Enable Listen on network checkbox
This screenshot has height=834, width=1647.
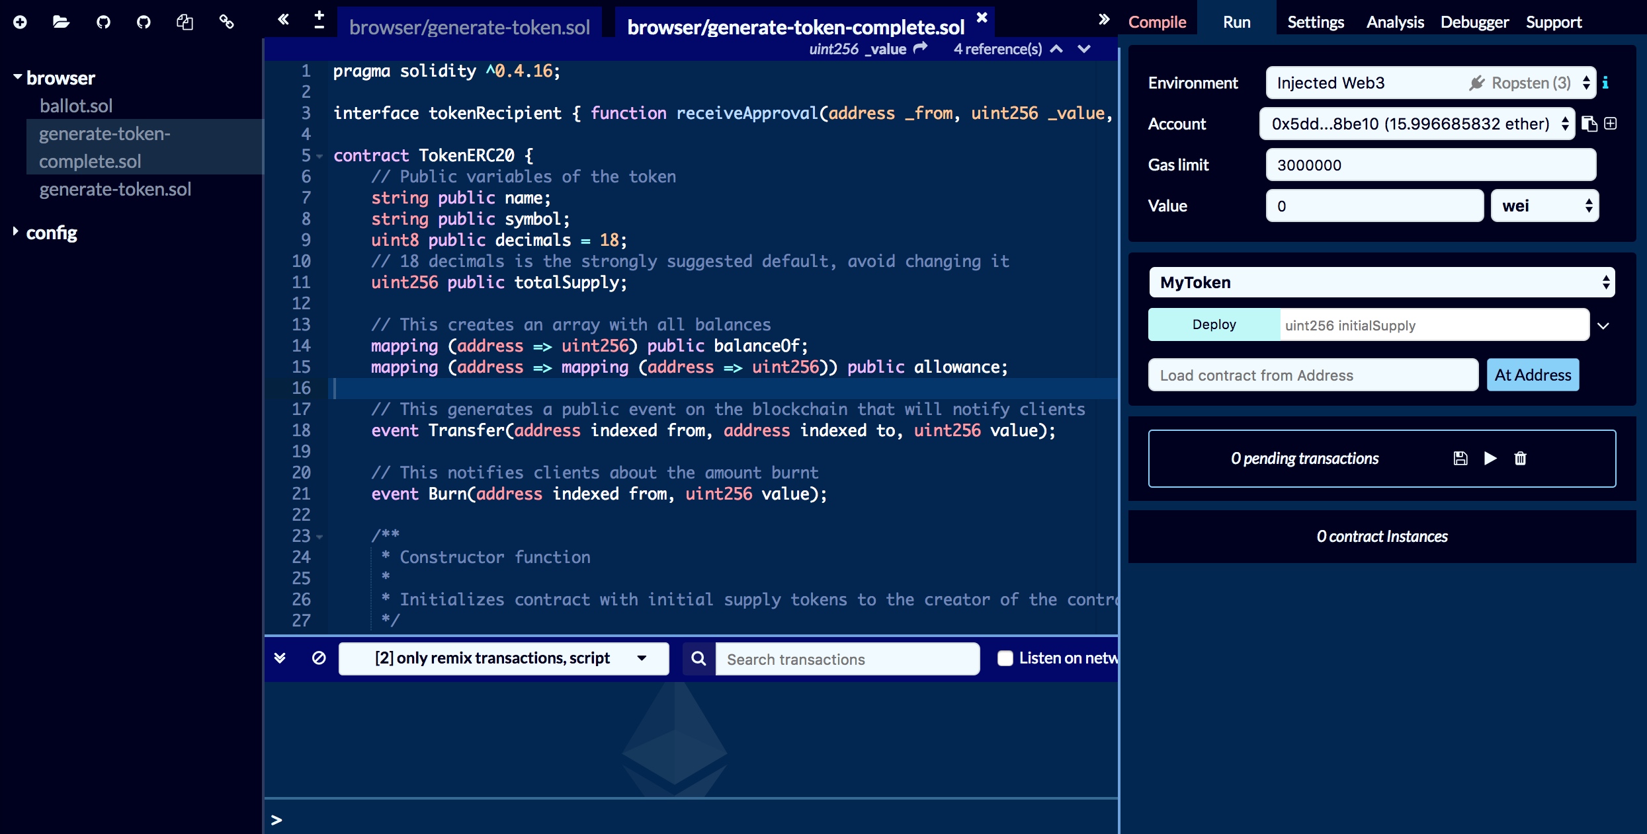(x=1005, y=658)
